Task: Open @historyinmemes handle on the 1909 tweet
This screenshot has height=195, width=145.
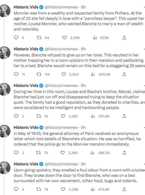Action: [x=61, y=128]
